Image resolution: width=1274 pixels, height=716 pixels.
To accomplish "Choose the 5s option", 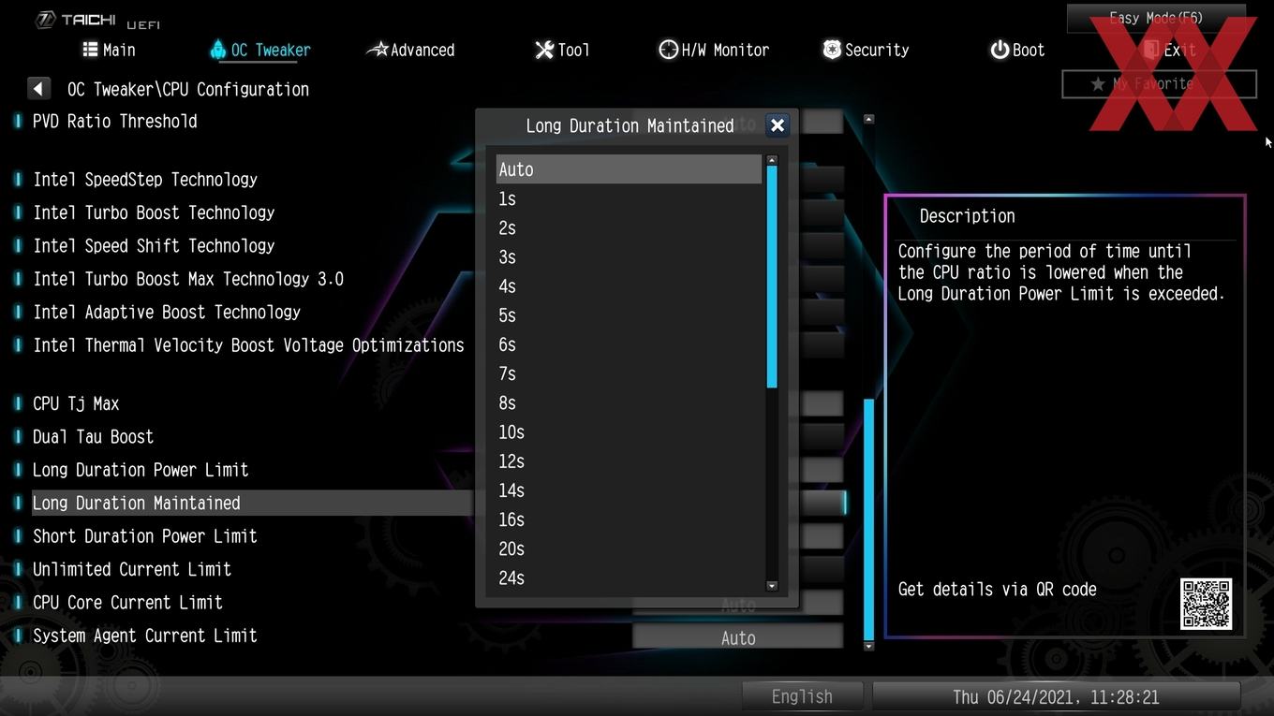I will point(629,315).
